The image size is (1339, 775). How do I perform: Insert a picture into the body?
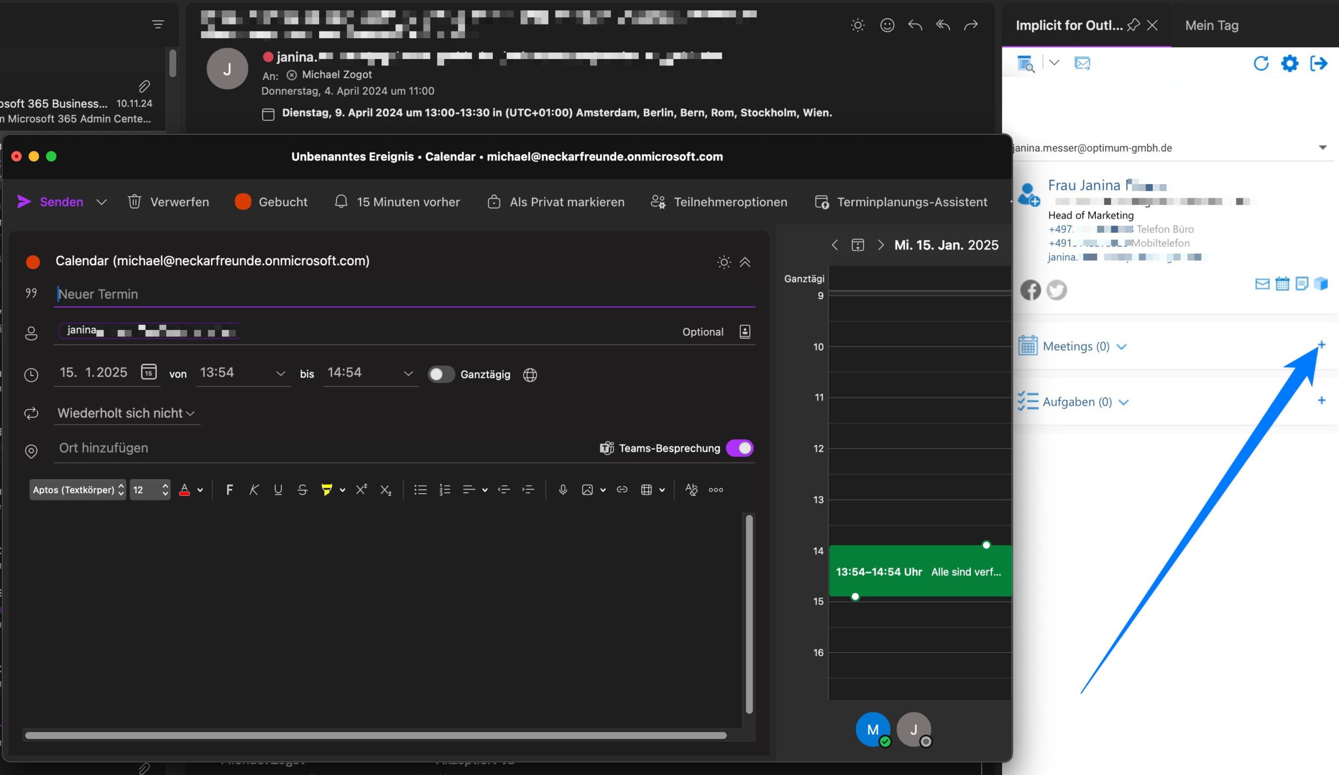point(587,490)
